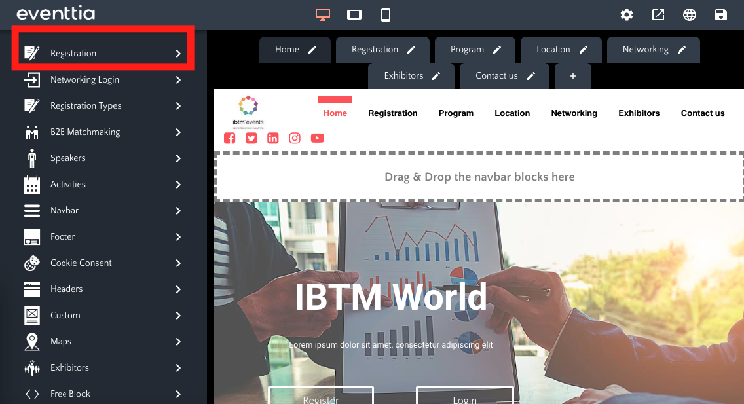The height and width of the screenshot is (404, 744).
Task: Open the Program page tab
Action: 467,50
